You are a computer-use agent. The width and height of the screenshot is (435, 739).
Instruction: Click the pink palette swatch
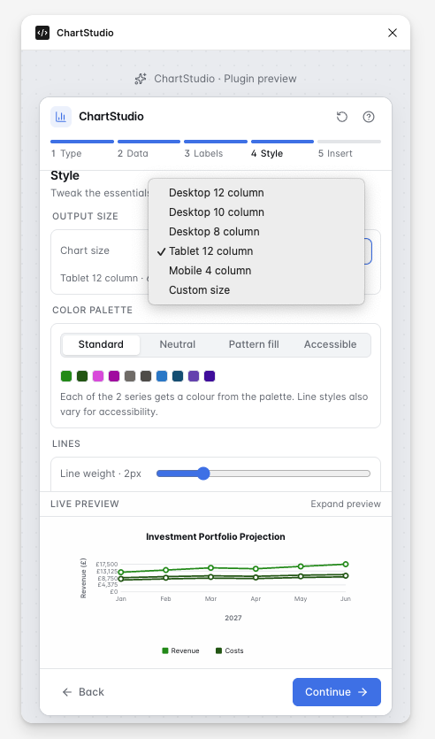(98, 376)
